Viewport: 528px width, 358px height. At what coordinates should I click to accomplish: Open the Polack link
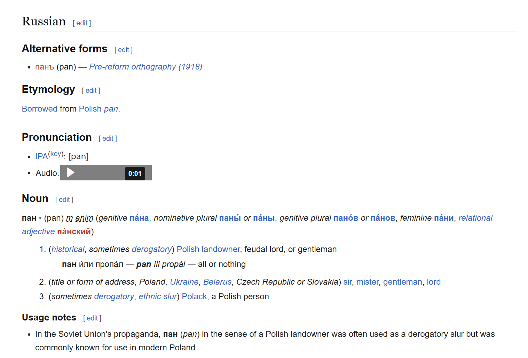click(195, 296)
